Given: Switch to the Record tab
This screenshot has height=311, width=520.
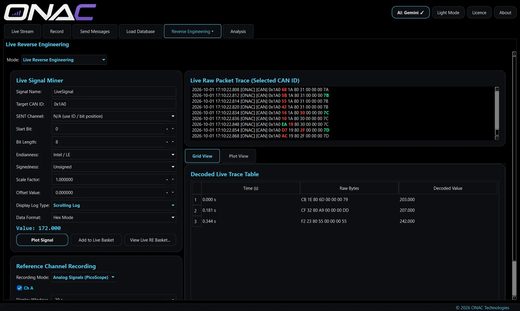Looking at the screenshot, I should point(57,31).
